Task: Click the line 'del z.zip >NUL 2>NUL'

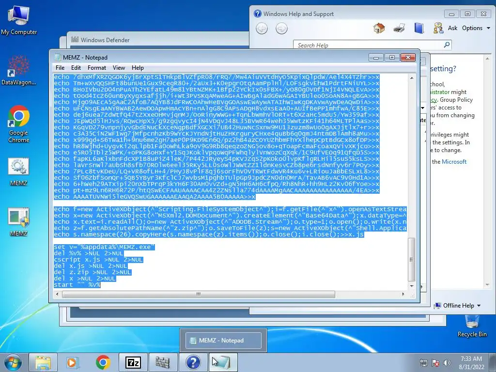Action: (93, 272)
